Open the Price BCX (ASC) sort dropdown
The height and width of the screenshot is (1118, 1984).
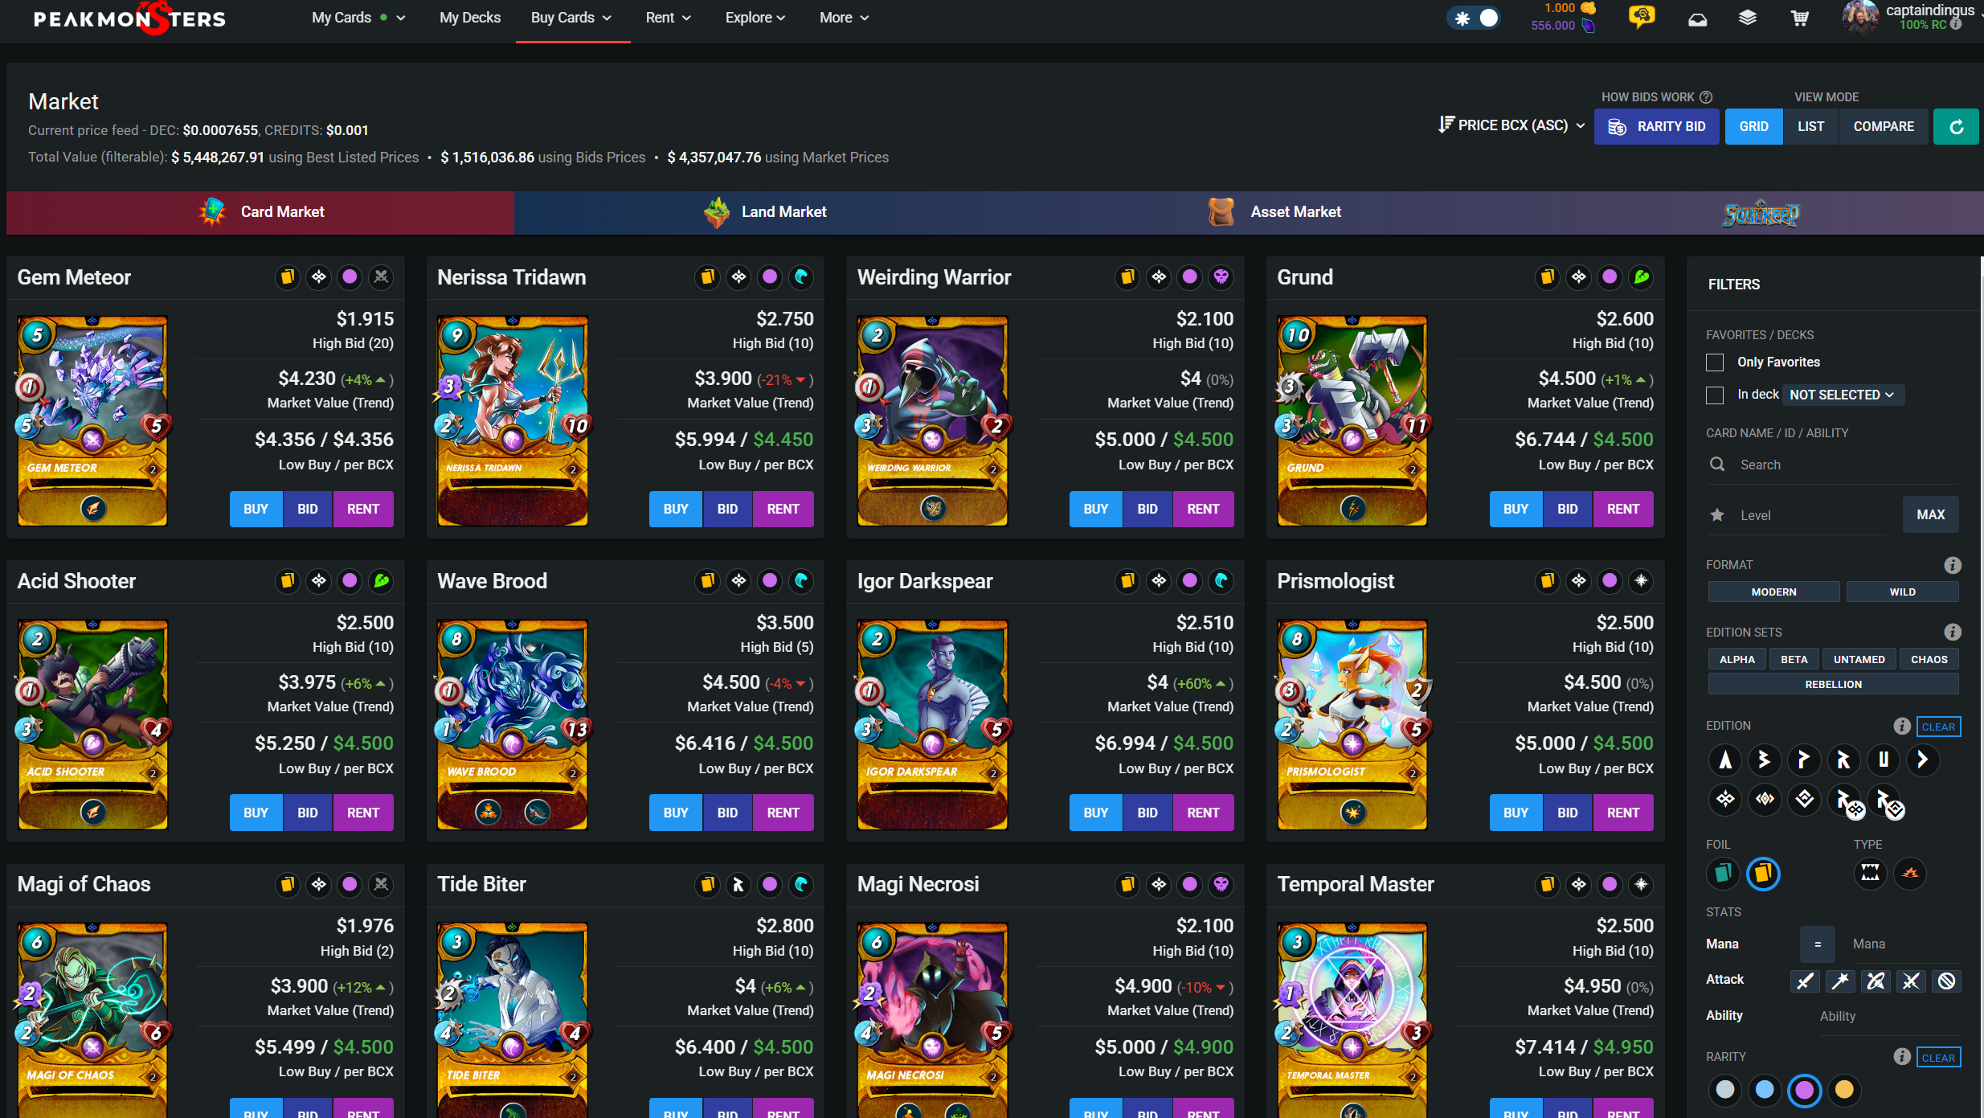1511,125
